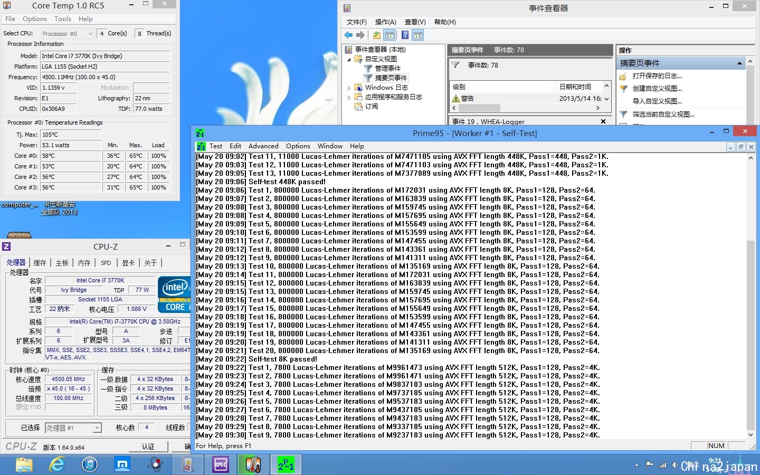
Task: Select the 警告 event row
Action: [526, 99]
